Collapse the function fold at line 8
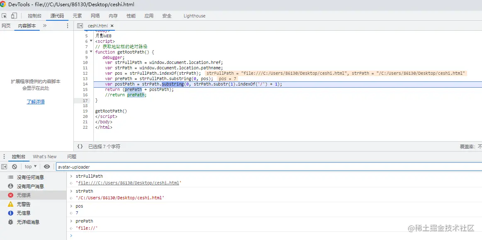The image size is (482, 240). (x=91, y=52)
